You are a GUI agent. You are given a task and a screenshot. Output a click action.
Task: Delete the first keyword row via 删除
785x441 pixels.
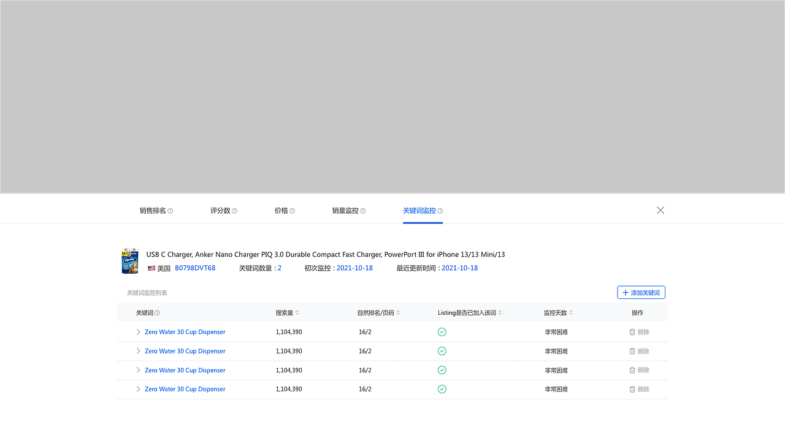click(639, 332)
